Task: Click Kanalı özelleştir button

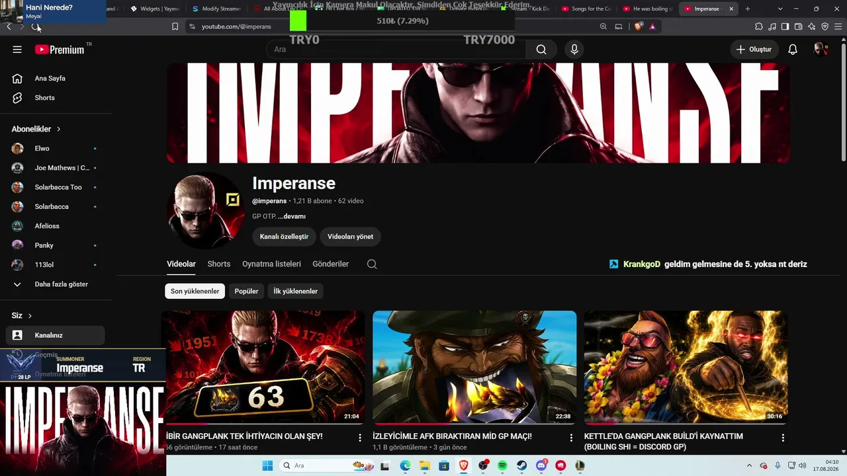Action: [x=284, y=237]
